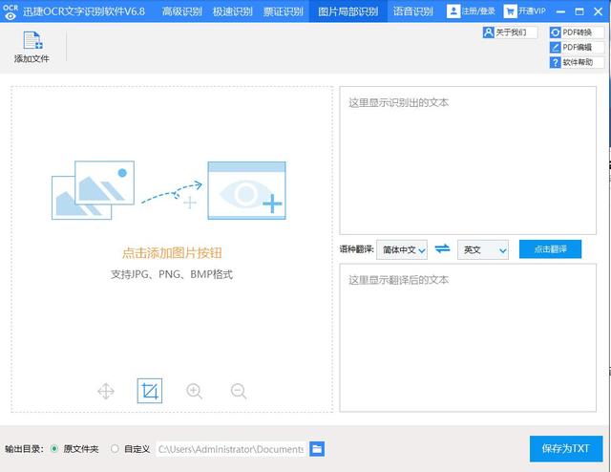
Task: Click the zoom in magnifier icon
Action: 194,391
